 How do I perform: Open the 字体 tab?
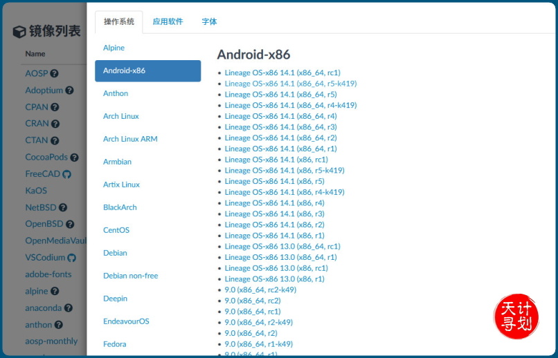coord(209,21)
